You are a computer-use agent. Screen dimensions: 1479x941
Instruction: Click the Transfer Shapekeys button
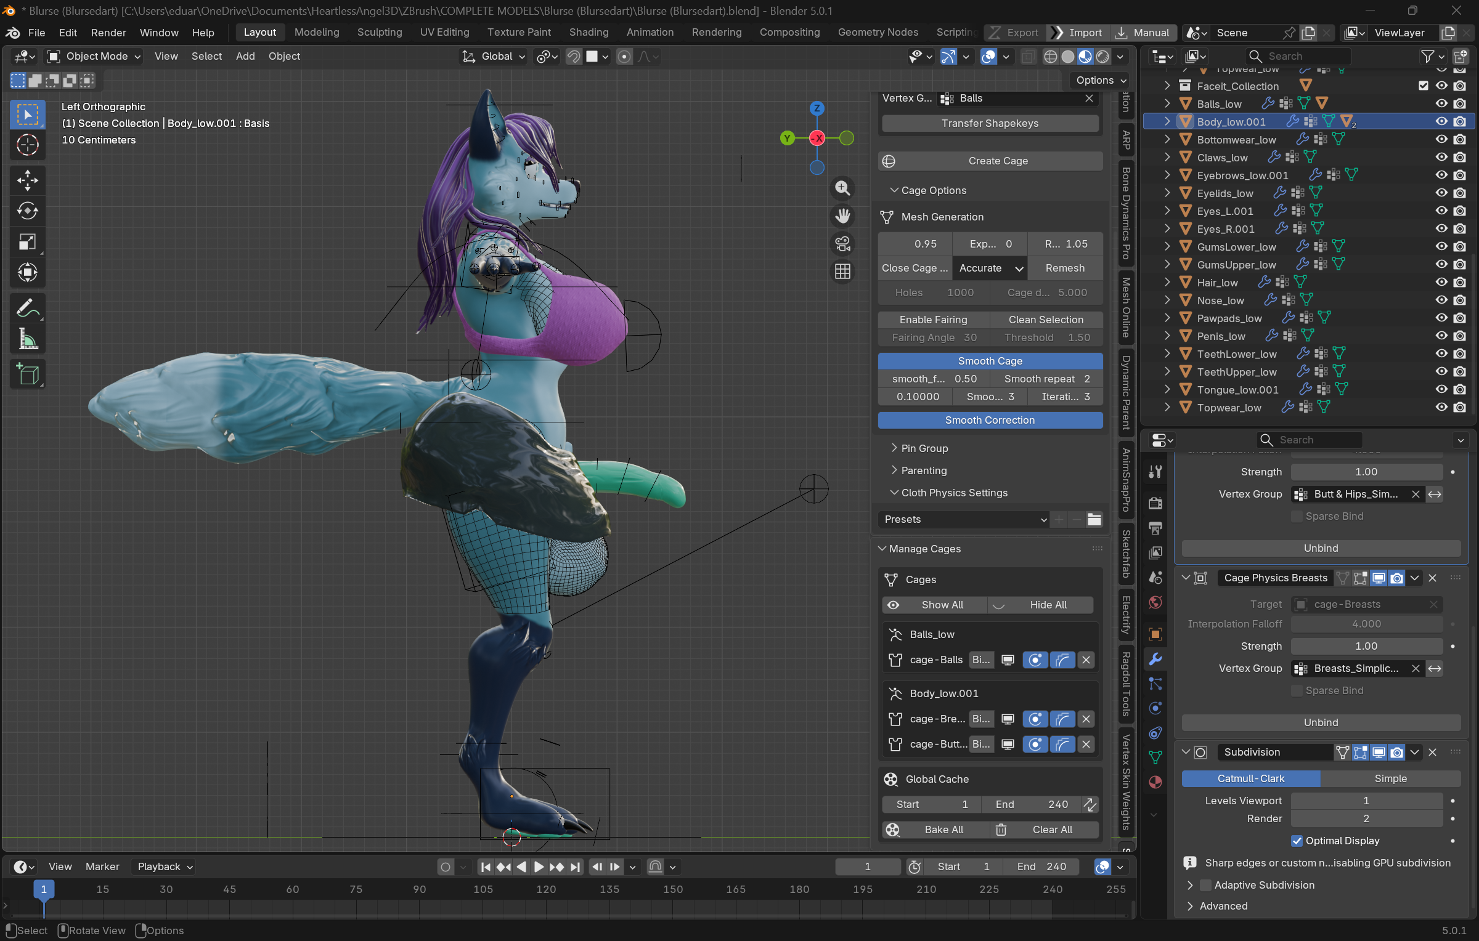coord(990,124)
